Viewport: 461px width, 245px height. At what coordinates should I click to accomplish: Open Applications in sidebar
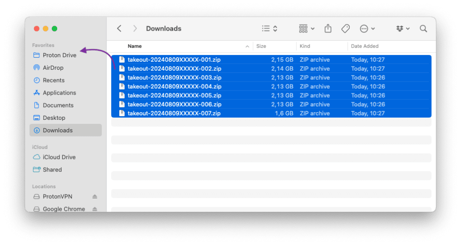point(66,93)
